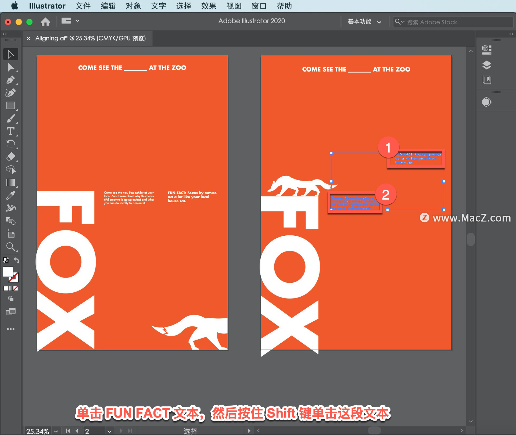This screenshot has width=516, height=435.
Task: Open the Apple menu
Action: [x=15, y=6]
